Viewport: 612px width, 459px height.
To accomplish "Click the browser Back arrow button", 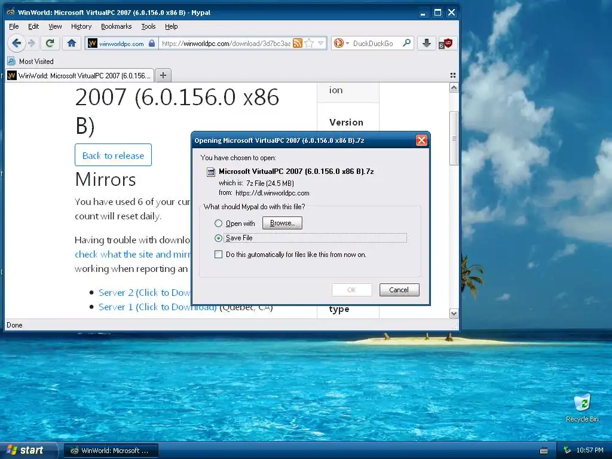I will 16,43.
